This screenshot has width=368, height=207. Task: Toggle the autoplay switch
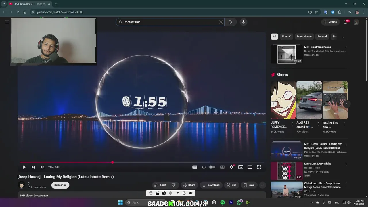pyautogui.click(x=212, y=167)
